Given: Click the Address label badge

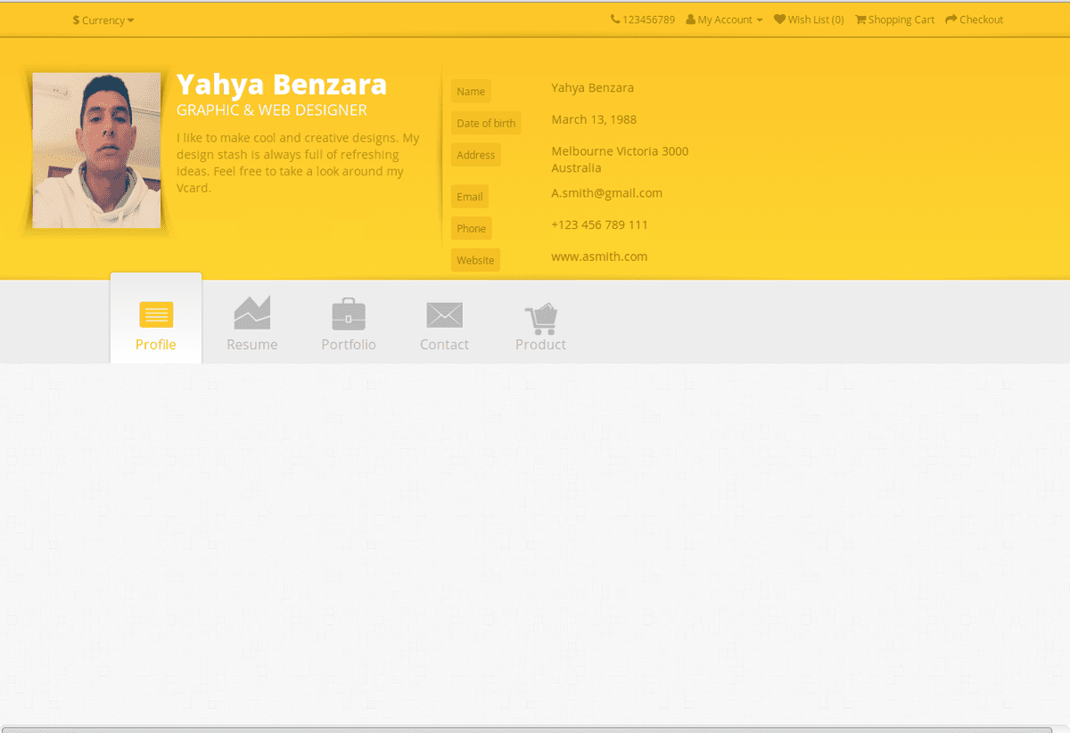Looking at the screenshot, I should click(476, 155).
